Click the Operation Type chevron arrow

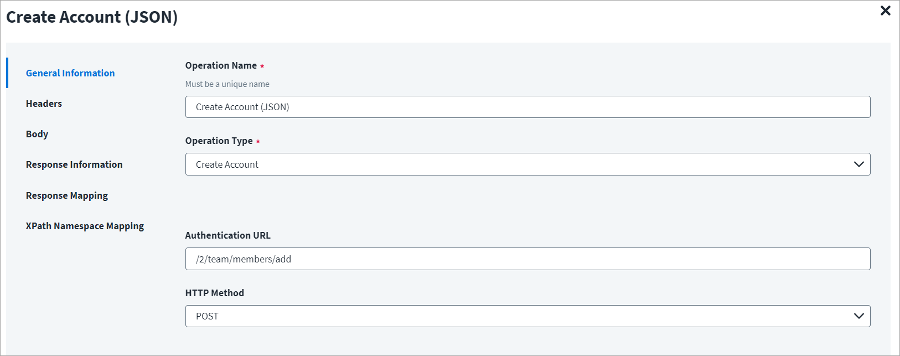pyautogui.click(x=859, y=164)
